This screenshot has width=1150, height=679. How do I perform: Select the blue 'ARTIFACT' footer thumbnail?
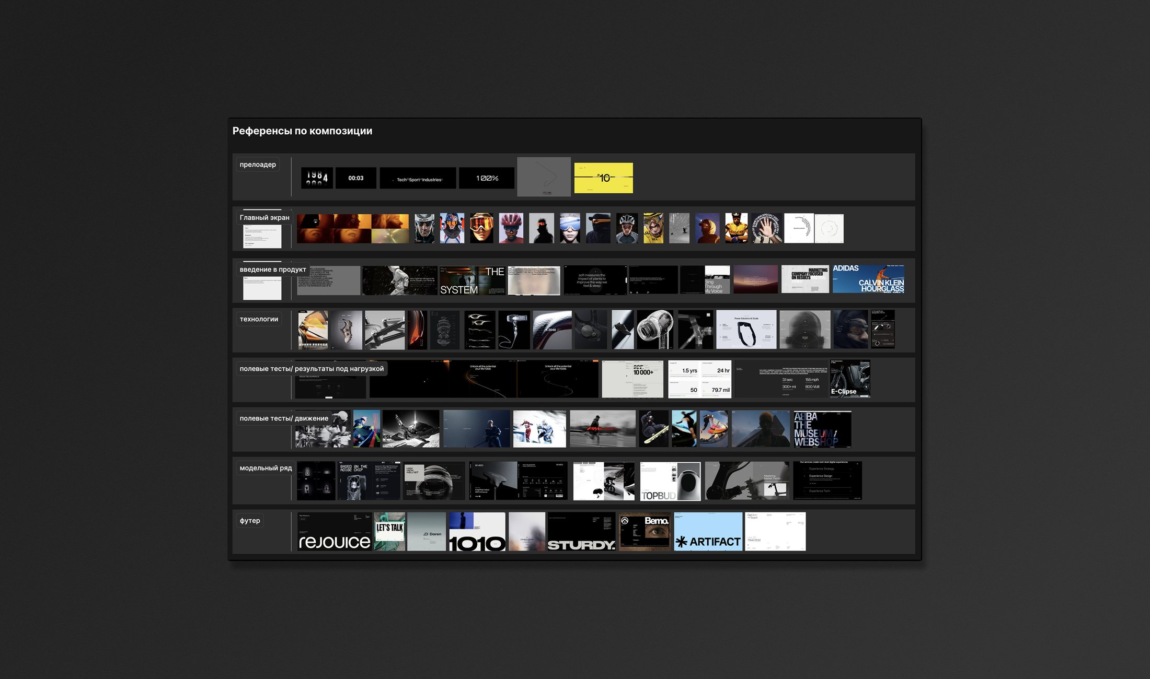click(x=708, y=531)
